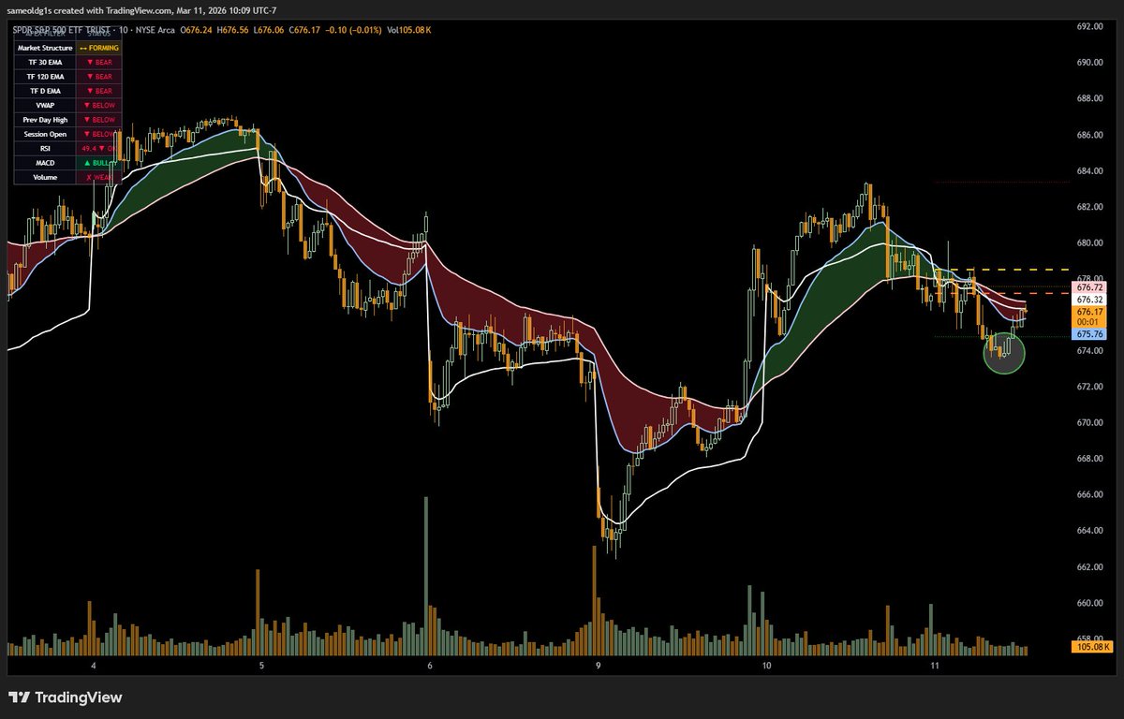
Task: Click the MACD row label
Action: pos(45,162)
